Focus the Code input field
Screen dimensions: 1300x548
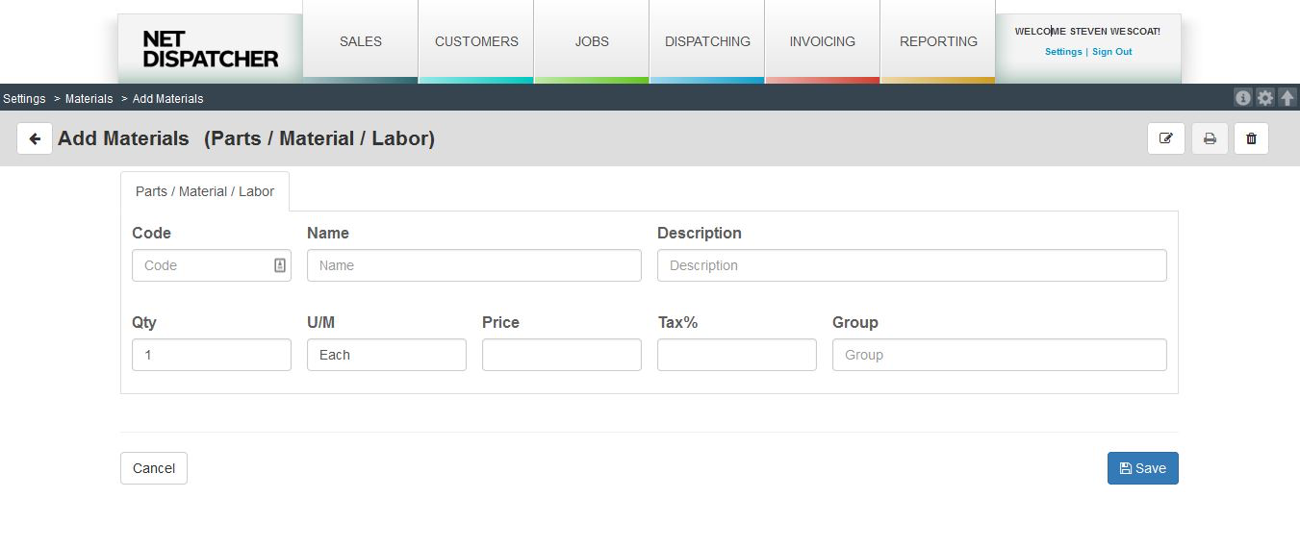point(212,265)
